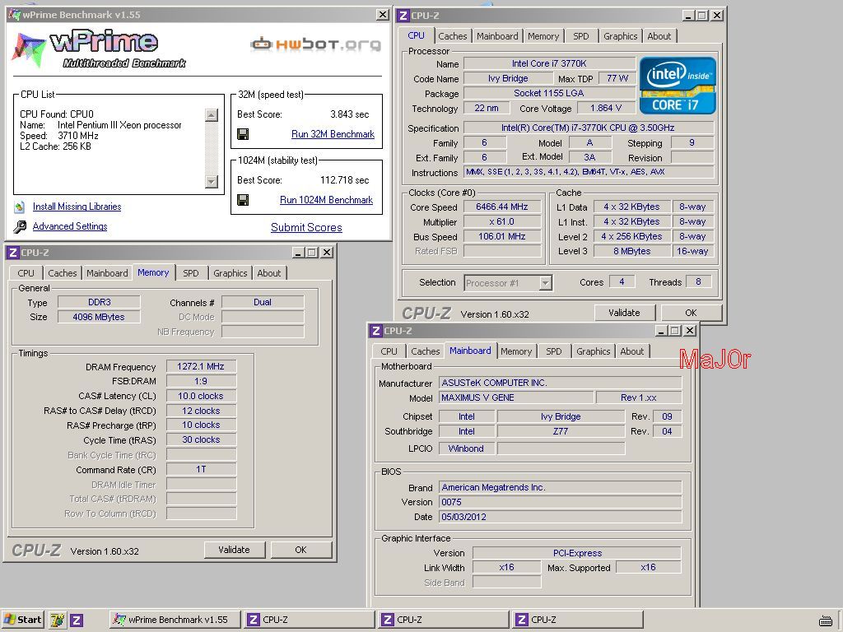Click Command Rate value 1T
This screenshot has width=843, height=632.
click(201, 470)
